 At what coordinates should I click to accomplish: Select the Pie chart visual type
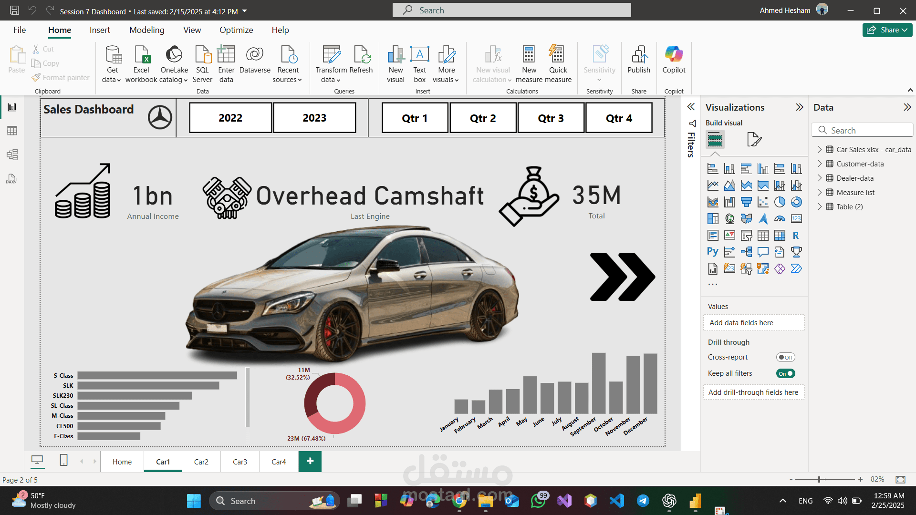click(x=780, y=202)
